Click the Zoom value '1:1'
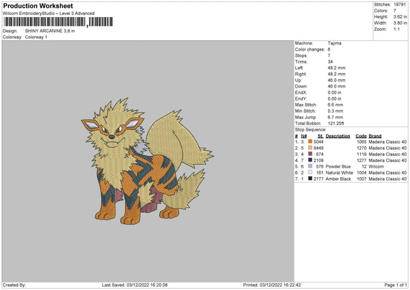This screenshot has width=410, height=290. coord(396,29)
